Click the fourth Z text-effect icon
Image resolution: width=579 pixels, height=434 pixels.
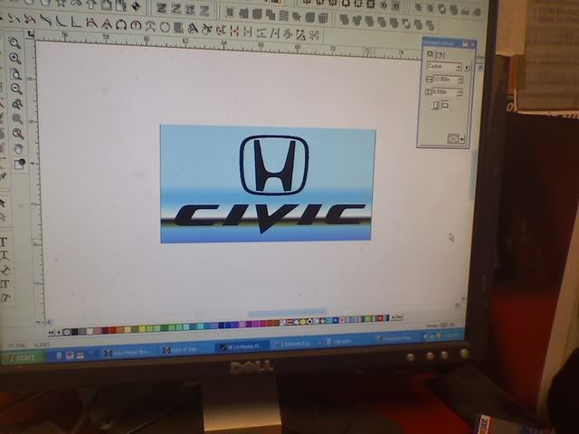pos(204,10)
